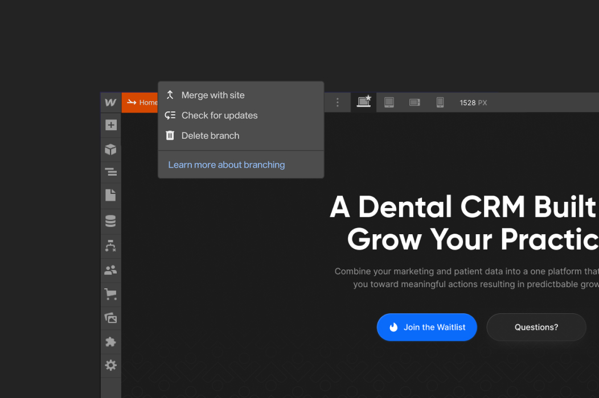Open the Apps puzzle-piece panel
This screenshot has height=398, width=599.
111,342
